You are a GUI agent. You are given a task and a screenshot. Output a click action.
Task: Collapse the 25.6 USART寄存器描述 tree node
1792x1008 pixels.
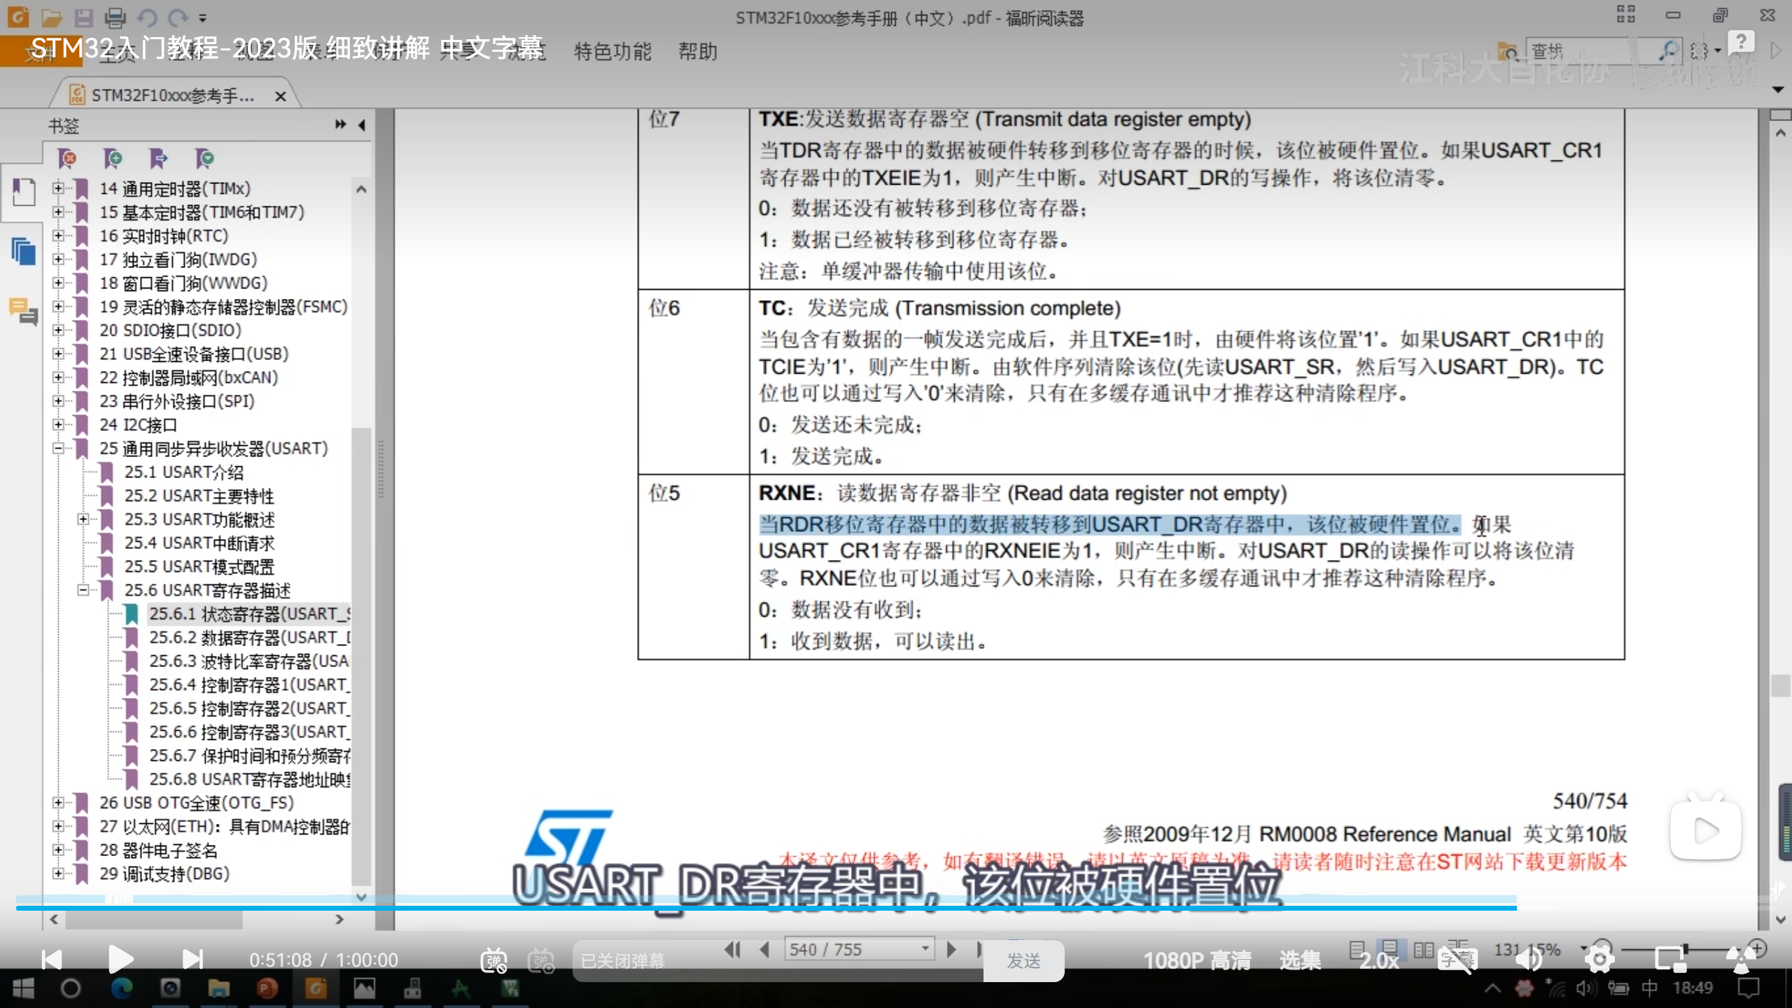[83, 590]
